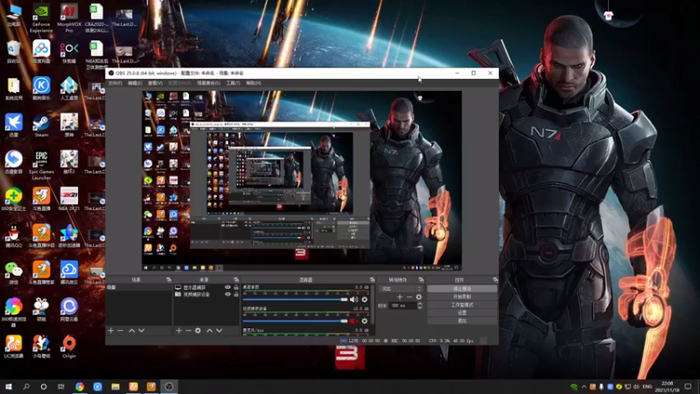Click the transition duration 300 ms field
The height and width of the screenshot is (394, 700).
pos(402,306)
